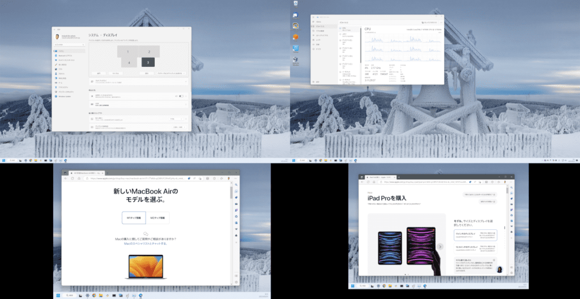Open Task Manager more options ellipsis
The height and width of the screenshot is (299, 580).
coord(441,22)
